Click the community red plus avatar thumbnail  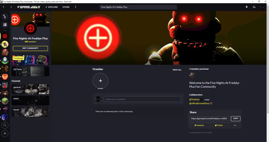pyautogui.click(x=30, y=28)
